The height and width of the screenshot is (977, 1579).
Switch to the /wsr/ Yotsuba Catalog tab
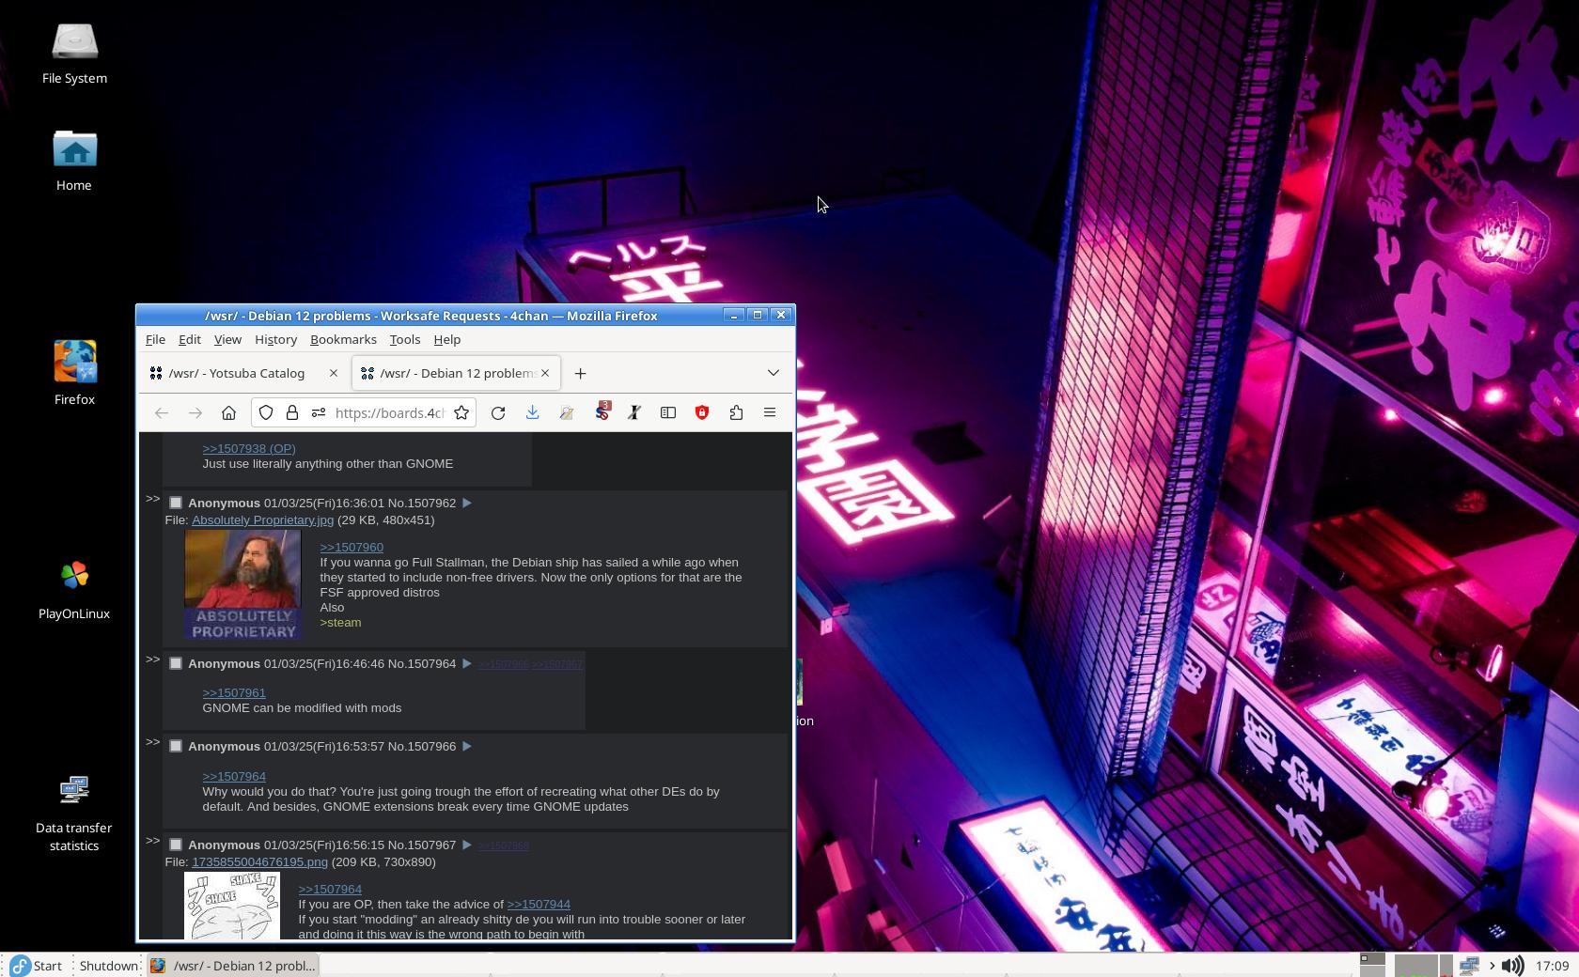coord(237,373)
